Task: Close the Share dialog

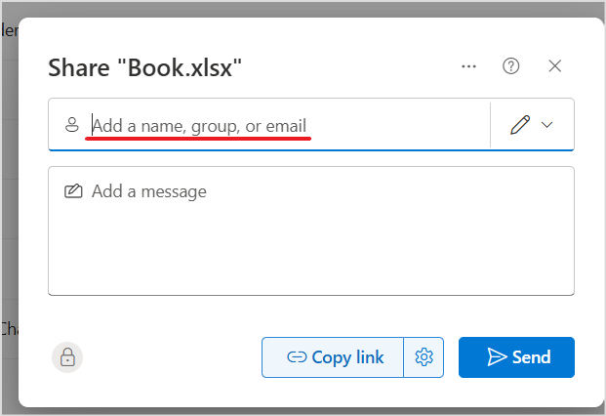Action: (555, 66)
